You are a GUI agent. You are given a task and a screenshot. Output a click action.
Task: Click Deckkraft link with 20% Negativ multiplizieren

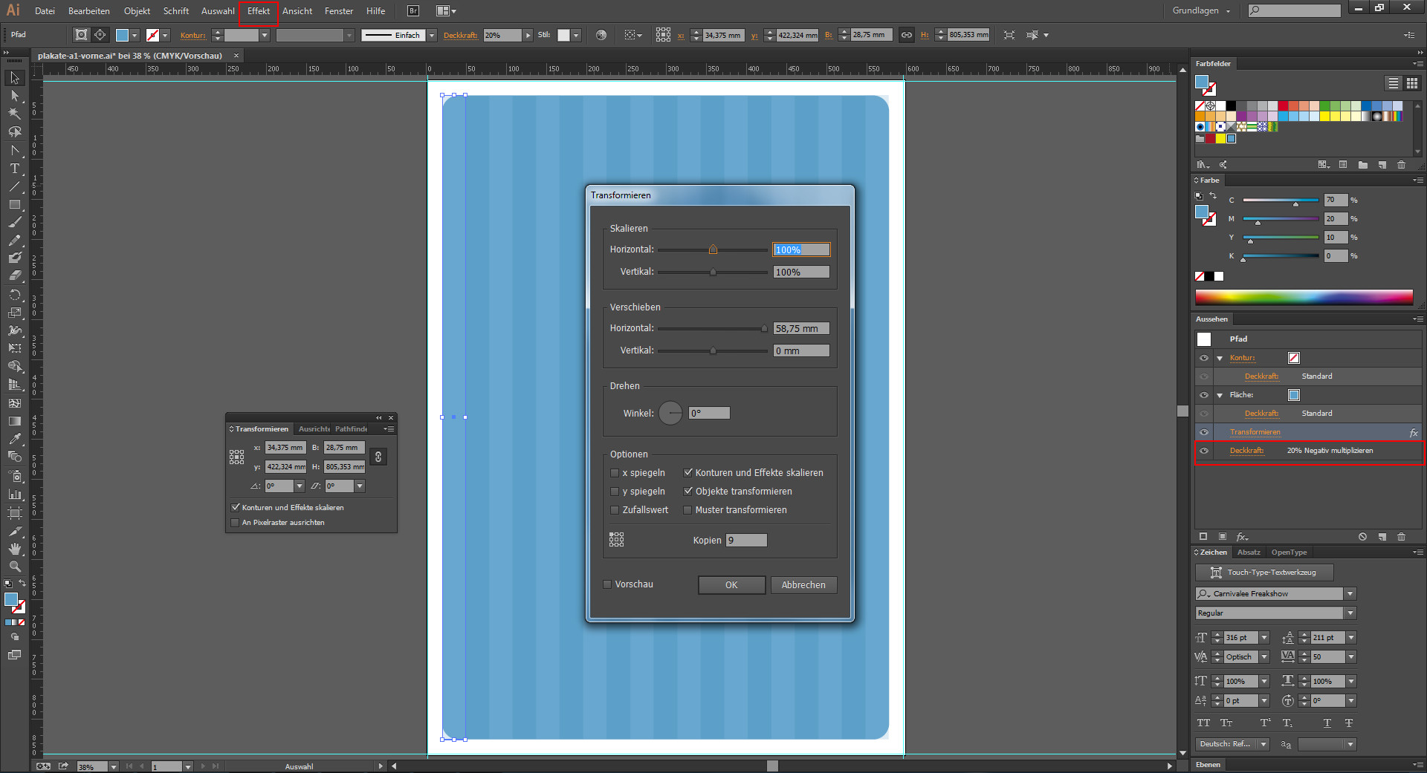[x=1246, y=451]
